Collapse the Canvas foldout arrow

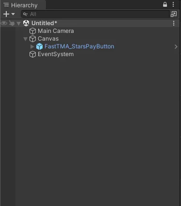(25, 39)
